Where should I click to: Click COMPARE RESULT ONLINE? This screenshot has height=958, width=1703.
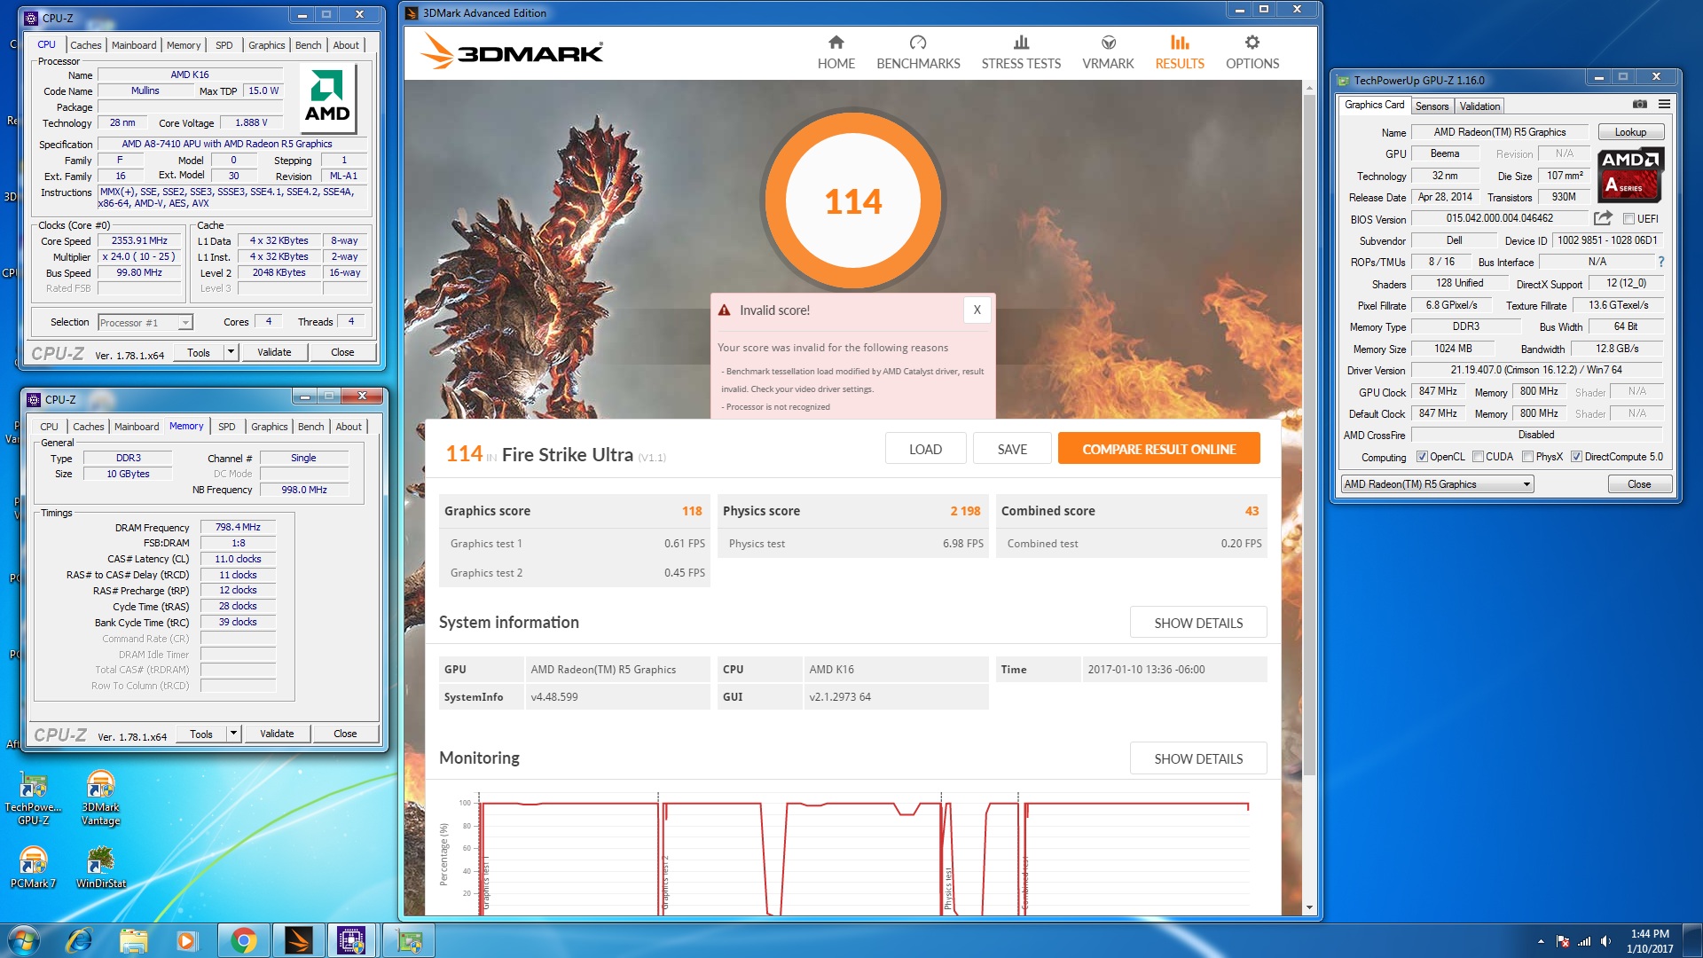coord(1158,449)
